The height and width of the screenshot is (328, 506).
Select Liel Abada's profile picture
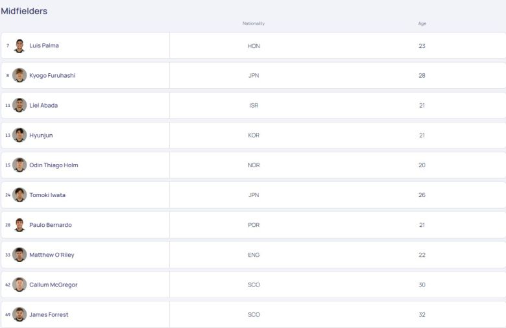click(x=19, y=106)
